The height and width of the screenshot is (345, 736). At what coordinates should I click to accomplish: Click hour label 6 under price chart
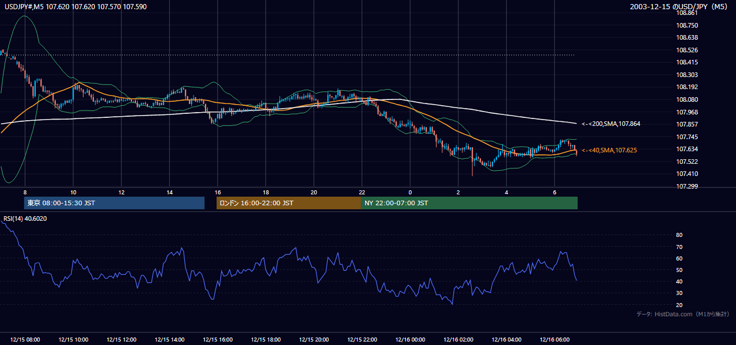pyautogui.click(x=555, y=191)
